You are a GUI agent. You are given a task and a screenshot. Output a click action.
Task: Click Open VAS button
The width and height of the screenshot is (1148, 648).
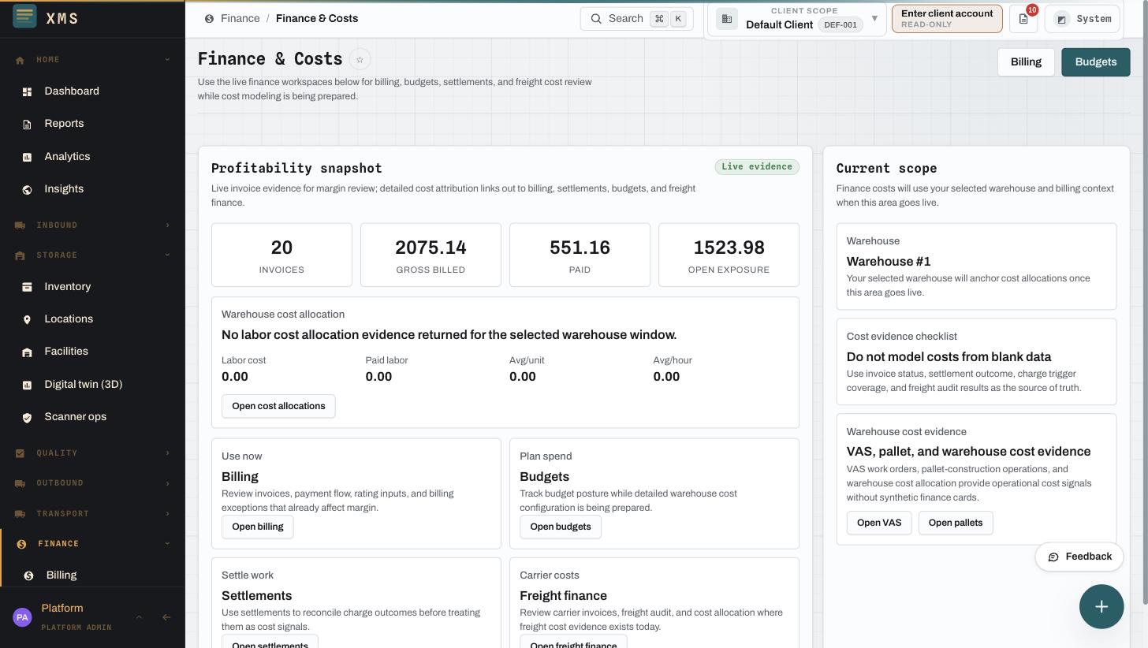879,523
